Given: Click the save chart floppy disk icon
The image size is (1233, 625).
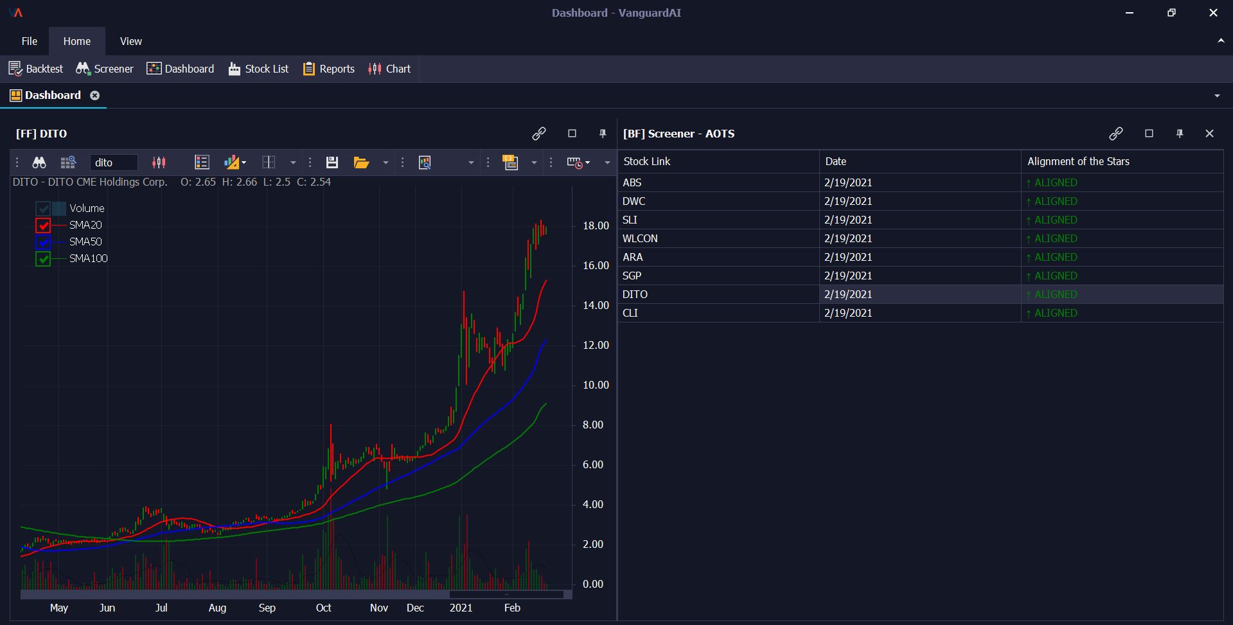Looking at the screenshot, I should (332, 163).
